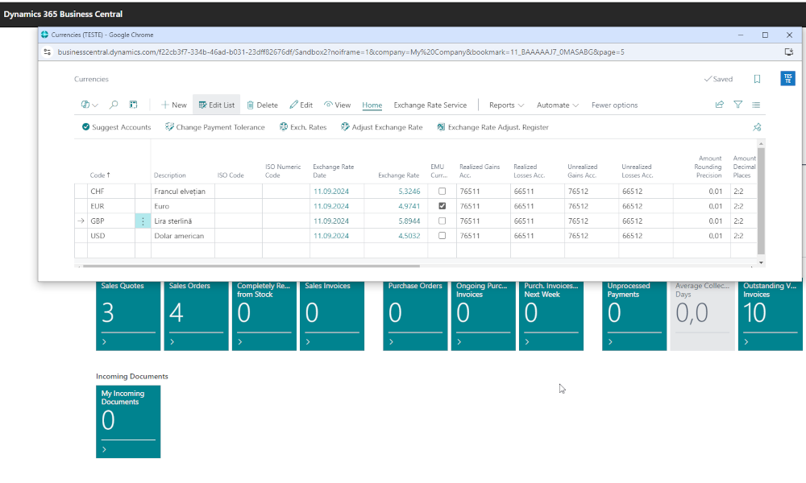806x483 pixels.
Task: Click the analyze/open in table view icon
Action: click(133, 105)
